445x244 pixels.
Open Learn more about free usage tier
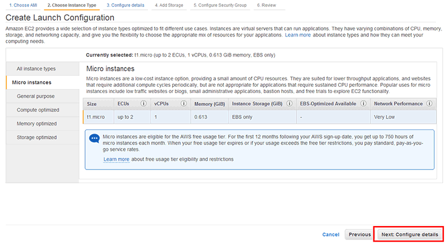116,159
